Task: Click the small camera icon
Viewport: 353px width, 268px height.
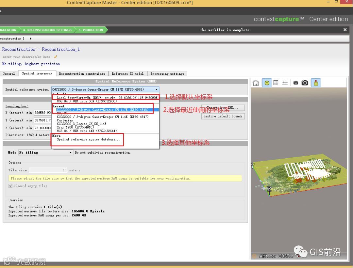Action: click(x=296, y=83)
